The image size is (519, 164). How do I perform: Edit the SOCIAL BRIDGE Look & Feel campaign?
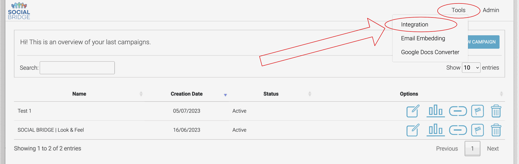tap(413, 130)
